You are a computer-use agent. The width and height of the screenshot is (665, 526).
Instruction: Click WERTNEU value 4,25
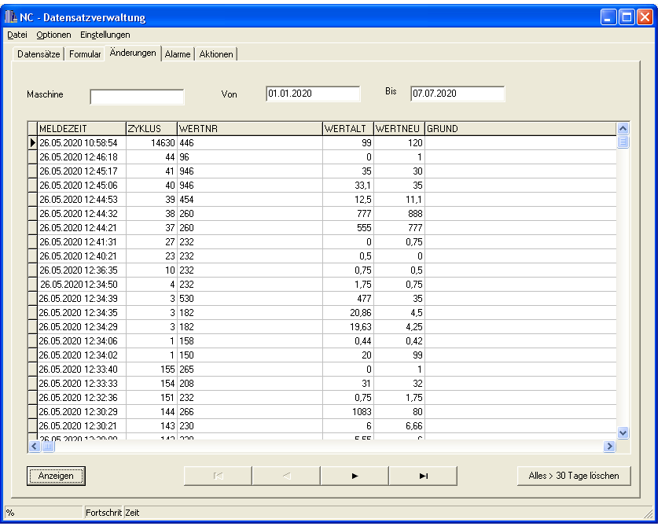(399, 326)
